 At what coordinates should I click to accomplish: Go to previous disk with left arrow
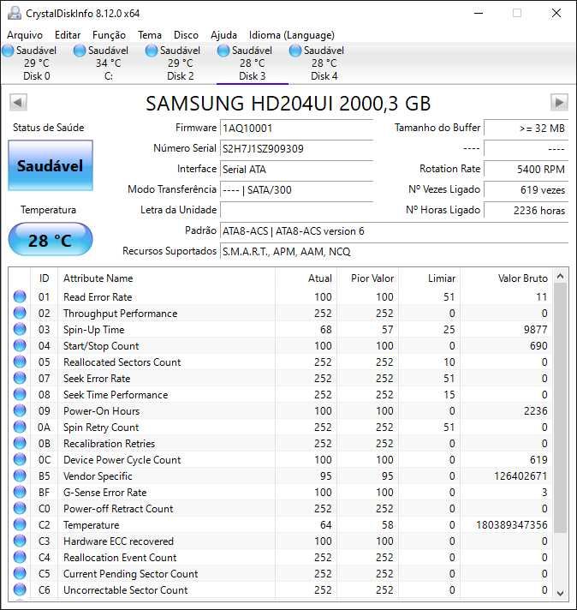18,103
